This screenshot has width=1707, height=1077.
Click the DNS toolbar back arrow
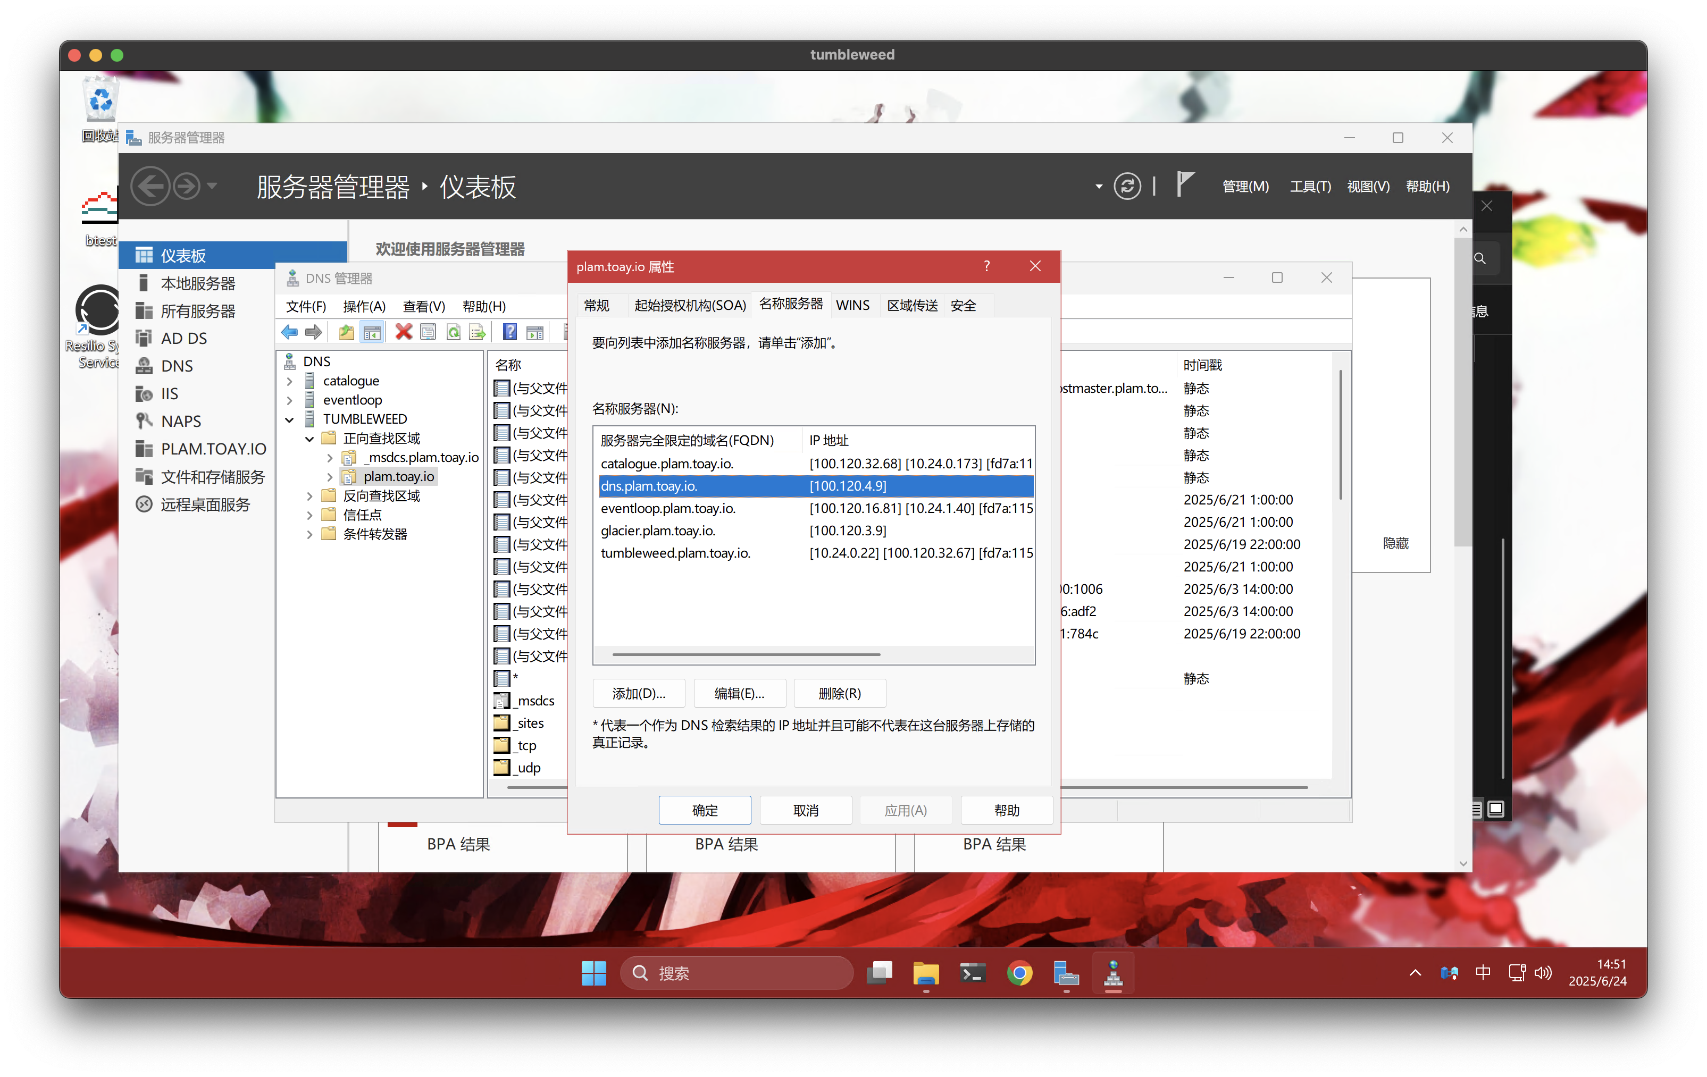(x=289, y=332)
